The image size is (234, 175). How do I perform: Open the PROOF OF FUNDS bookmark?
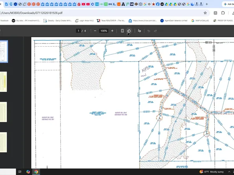click(223, 20)
